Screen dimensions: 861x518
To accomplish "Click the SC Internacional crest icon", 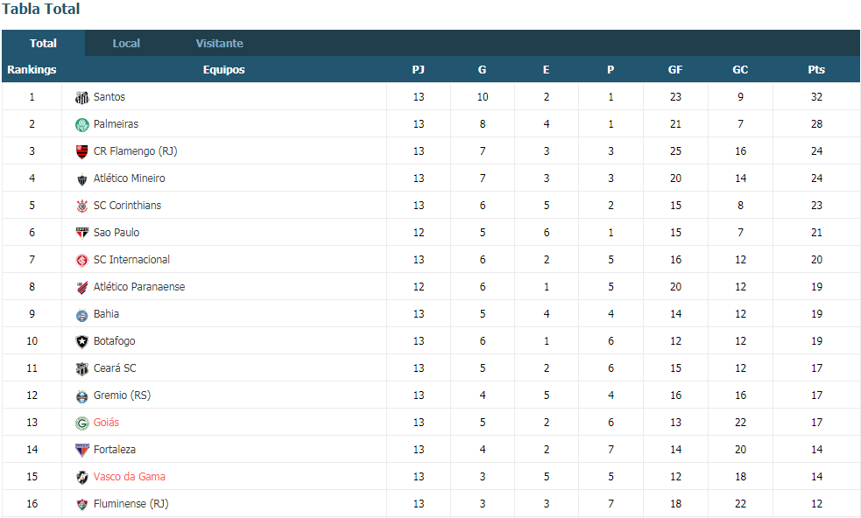I will (81, 261).
